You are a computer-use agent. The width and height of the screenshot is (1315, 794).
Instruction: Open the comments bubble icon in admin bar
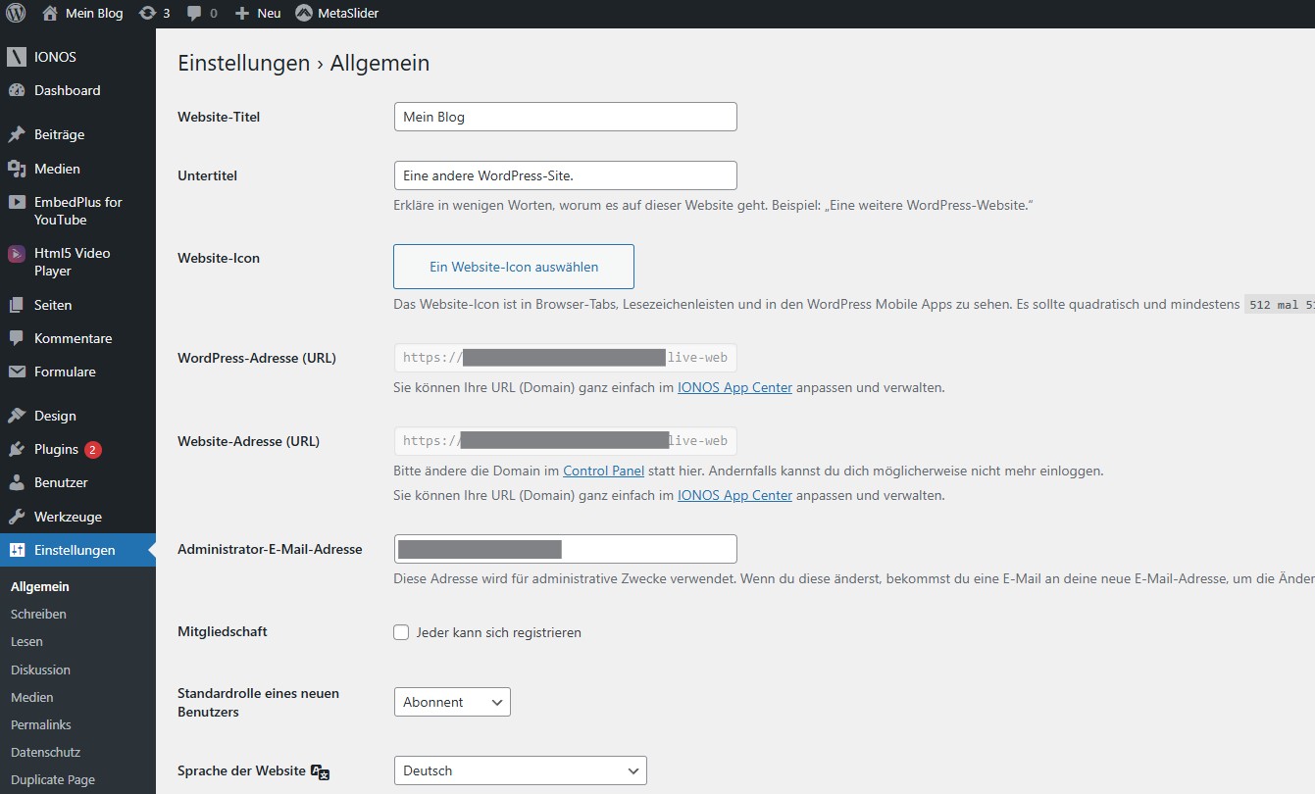point(194,13)
